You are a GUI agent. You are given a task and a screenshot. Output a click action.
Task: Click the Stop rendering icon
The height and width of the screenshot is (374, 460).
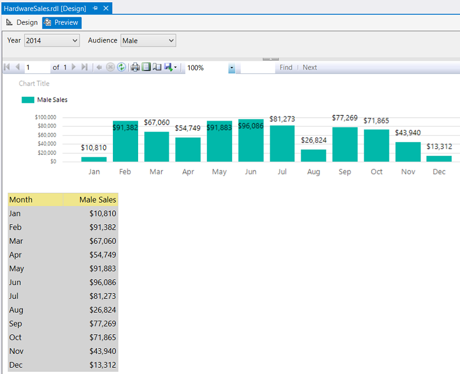110,67
